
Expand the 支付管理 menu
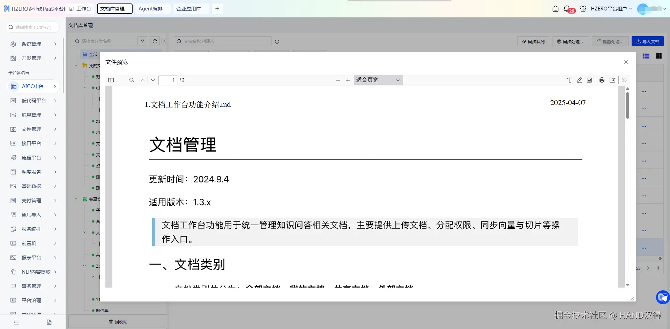pos(33,201)
